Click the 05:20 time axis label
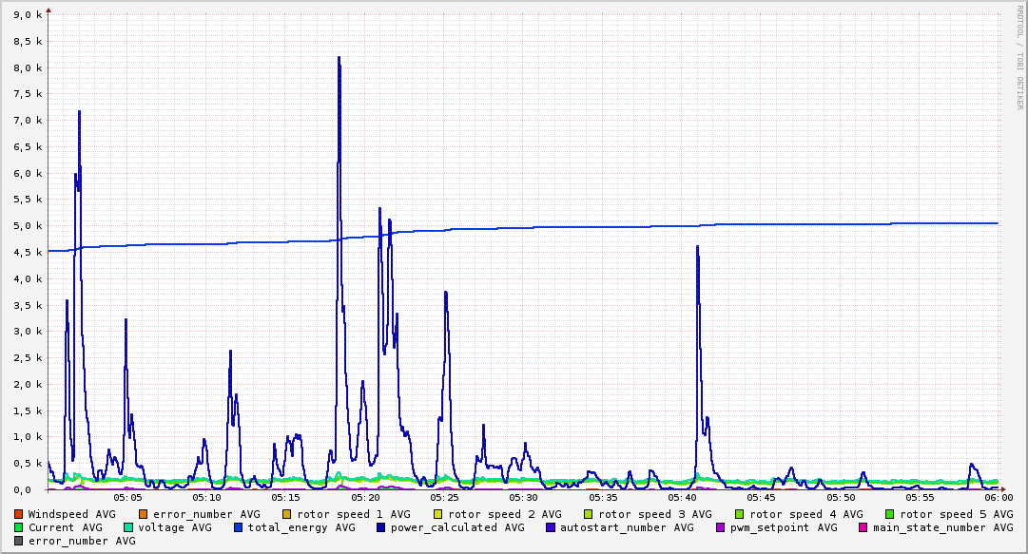1028x554 pixels. pos(365,498)
